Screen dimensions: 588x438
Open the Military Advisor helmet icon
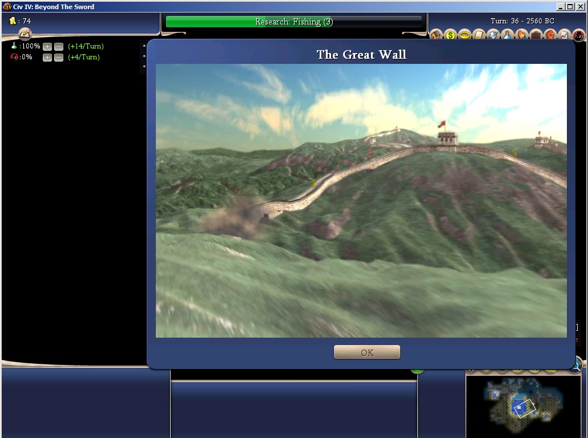pyautogui.click(x=493, y=35)
